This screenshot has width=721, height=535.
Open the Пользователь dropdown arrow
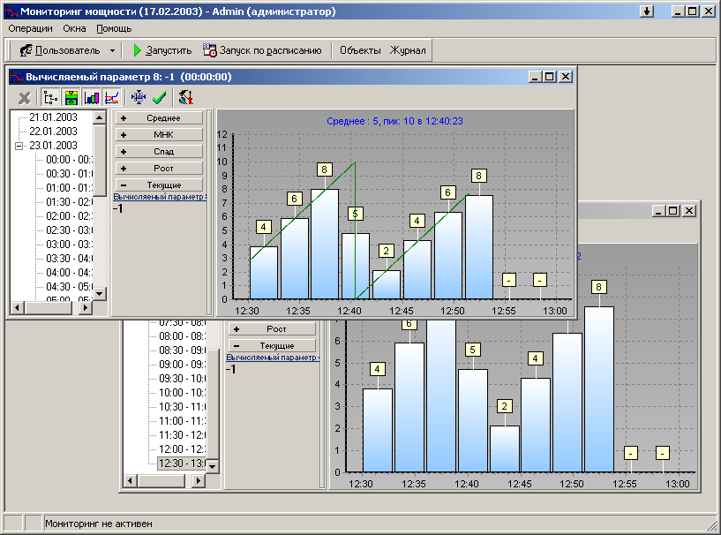[112, 50]
